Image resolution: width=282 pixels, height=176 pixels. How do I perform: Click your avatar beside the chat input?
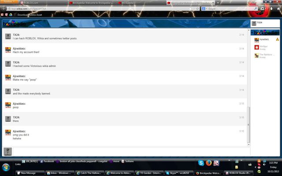click(8, 151)
